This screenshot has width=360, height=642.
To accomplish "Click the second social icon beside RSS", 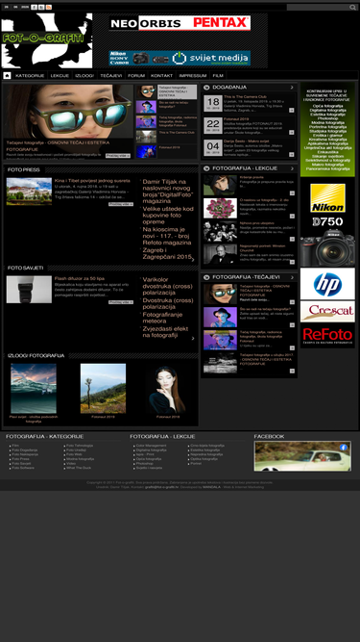I will (41, 8).
